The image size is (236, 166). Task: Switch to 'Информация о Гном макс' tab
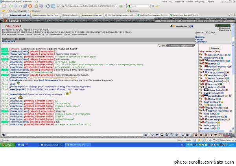click(91, 15)
